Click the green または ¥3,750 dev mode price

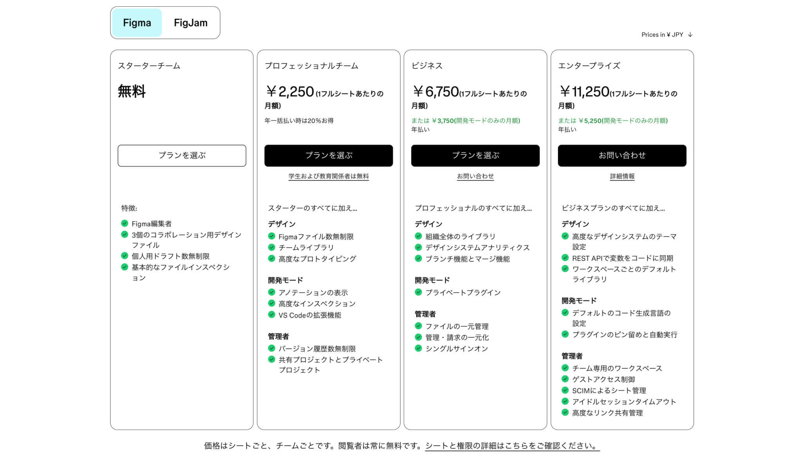click(466, 121)
